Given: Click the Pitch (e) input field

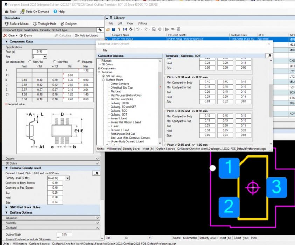Looking at the screenshot, I should point(40,52).
